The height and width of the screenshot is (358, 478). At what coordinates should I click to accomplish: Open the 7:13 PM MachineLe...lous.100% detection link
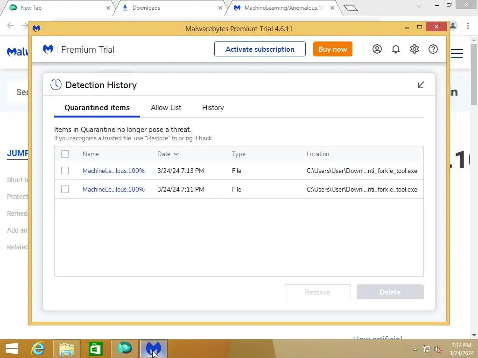[x=113, y=171]
